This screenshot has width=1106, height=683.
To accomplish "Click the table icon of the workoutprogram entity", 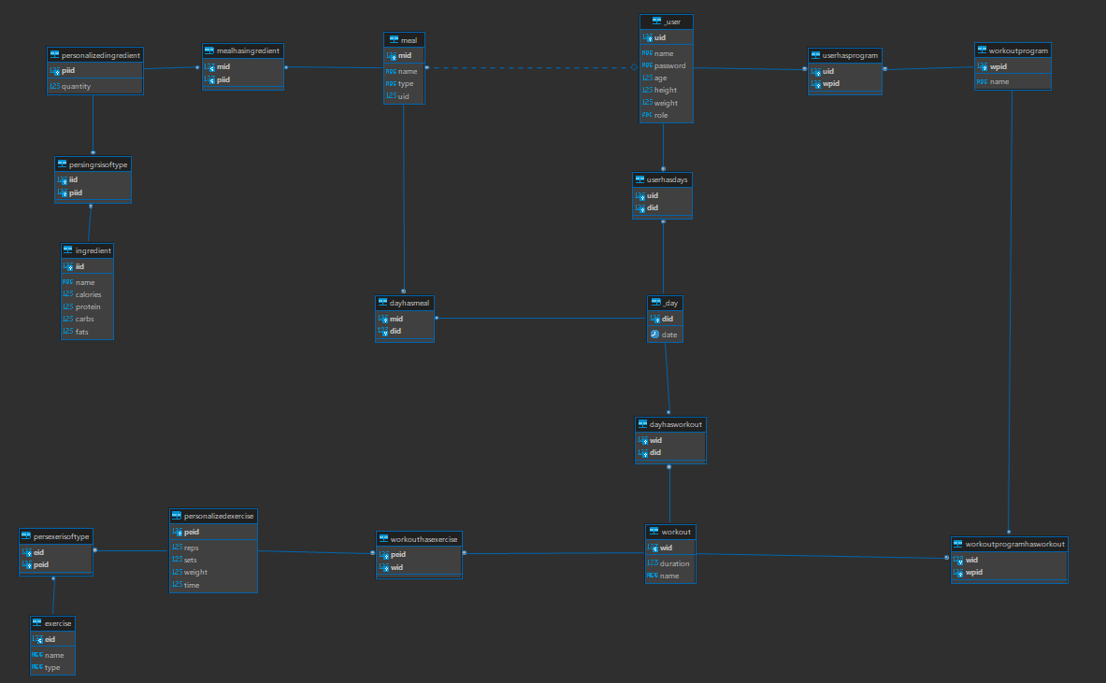I will (982, 50).
